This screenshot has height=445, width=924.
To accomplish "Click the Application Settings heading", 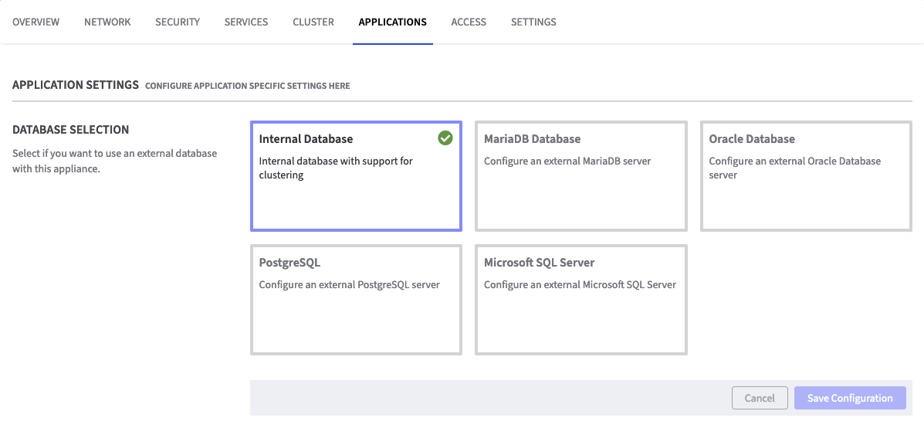I will (x=76, y=84).
